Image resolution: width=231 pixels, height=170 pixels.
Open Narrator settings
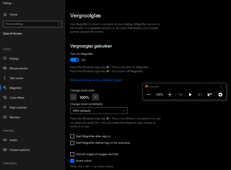tap(12, 117)
